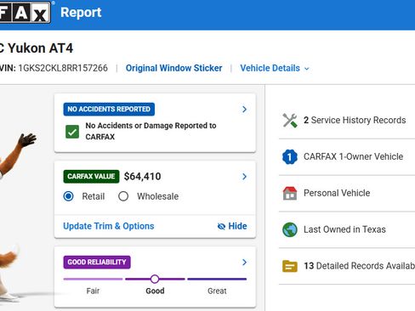The width and height of the screenshot is (415, 311).
Task: Click the crossed-eye Hide icon
Action: [x=221, y=226]
